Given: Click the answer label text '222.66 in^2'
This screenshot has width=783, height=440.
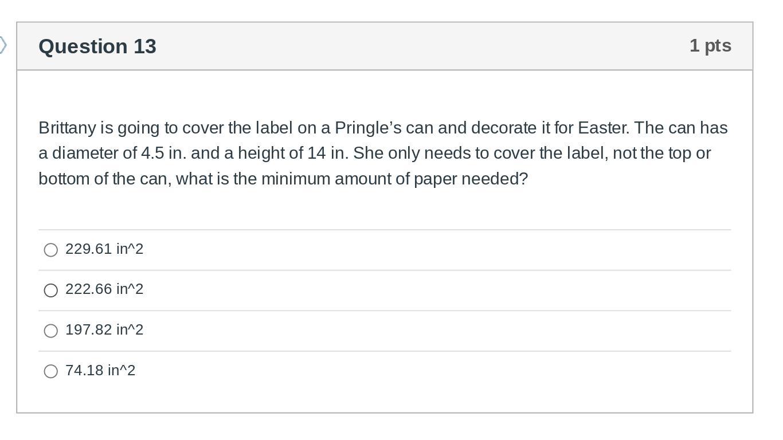Looking at the screenshot, I should 104,289.
